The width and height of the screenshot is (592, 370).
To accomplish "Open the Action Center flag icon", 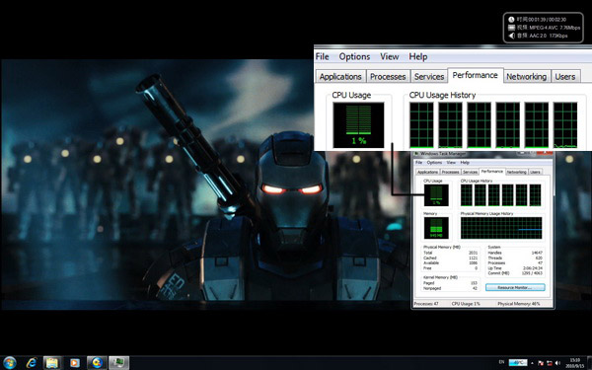I will point(541,363).
